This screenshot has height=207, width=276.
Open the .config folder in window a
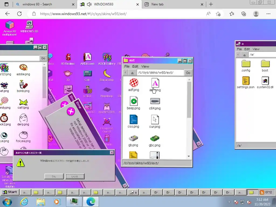[x=246, y=66]
